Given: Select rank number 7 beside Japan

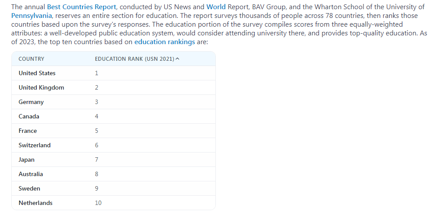Looking at the screenshot, I should 97,160.
